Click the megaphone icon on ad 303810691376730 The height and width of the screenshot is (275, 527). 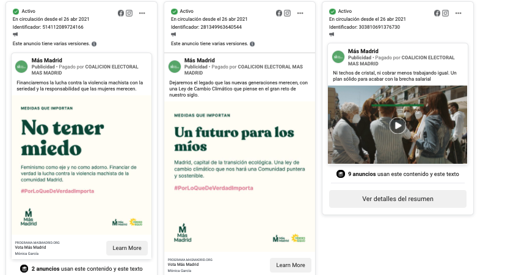tap(332, 34)
